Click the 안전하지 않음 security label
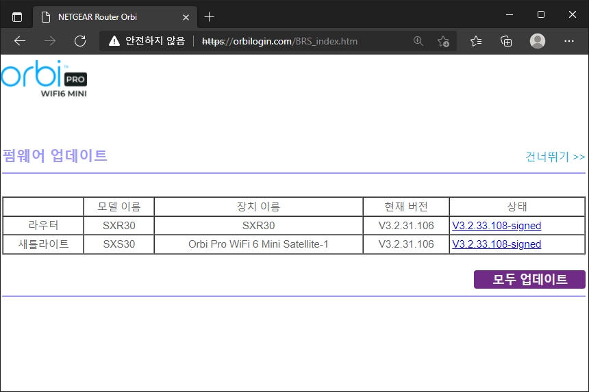Viewport: 589px width, 392px height. click(x=155, y=41)
